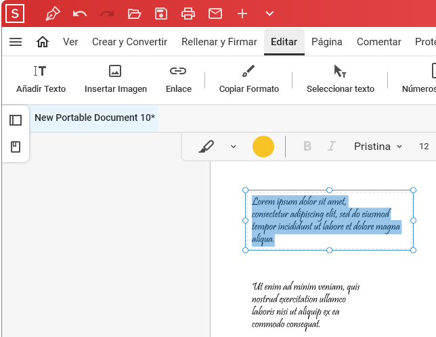The height and width of the screenshot is (337, 436).
Task: Choose Seleccionar texto tool
Action: coord(341,79)
